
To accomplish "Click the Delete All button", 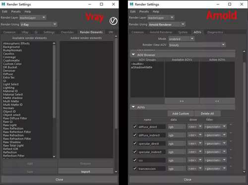I will 207,114.
